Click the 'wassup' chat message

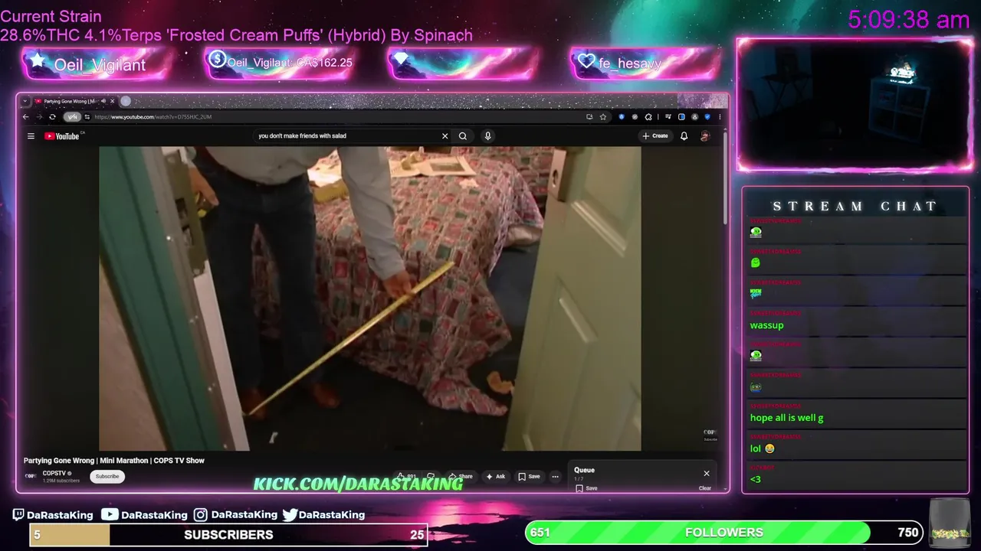click(766, 325)
